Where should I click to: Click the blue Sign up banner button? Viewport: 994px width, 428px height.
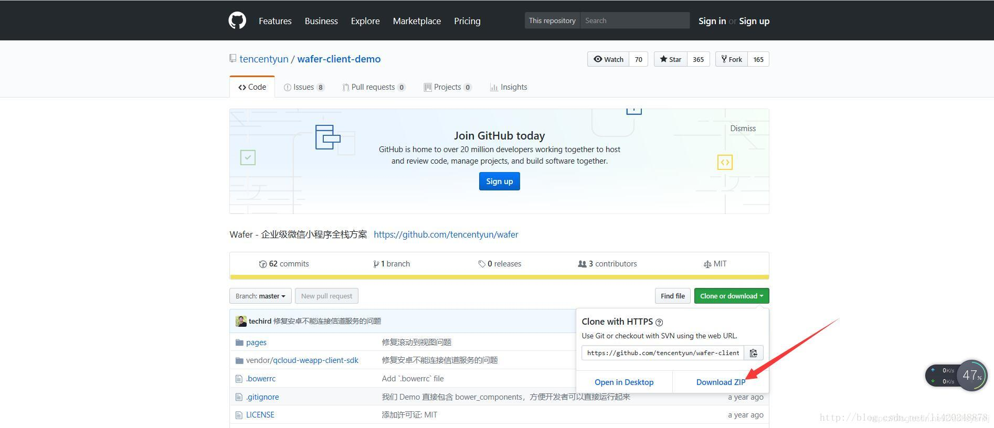click(x=500, y=181)
